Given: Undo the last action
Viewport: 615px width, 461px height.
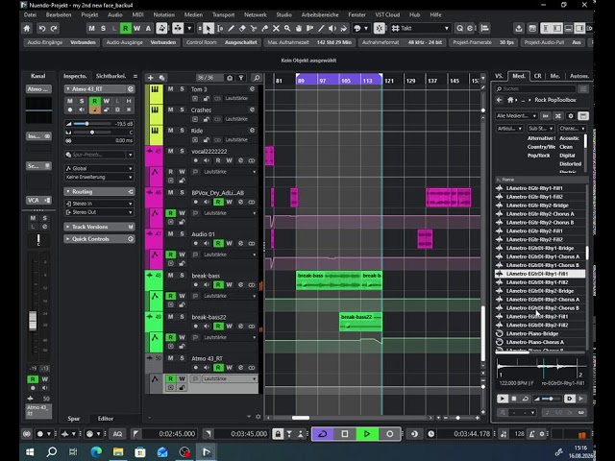Looking at the screenshot, I should pyautogui.click(x=42, y=28).
